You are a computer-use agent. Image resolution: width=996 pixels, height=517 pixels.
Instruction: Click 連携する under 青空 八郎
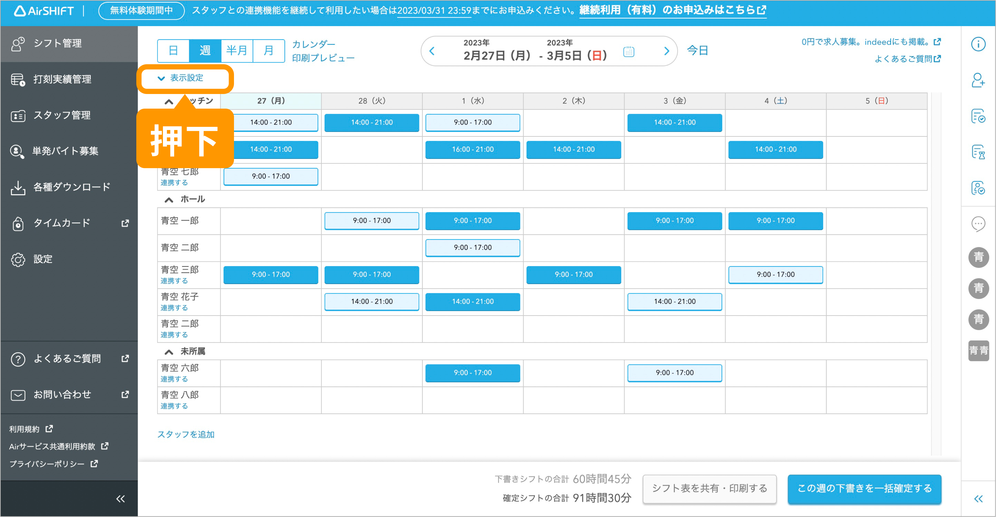coord(174,406)
